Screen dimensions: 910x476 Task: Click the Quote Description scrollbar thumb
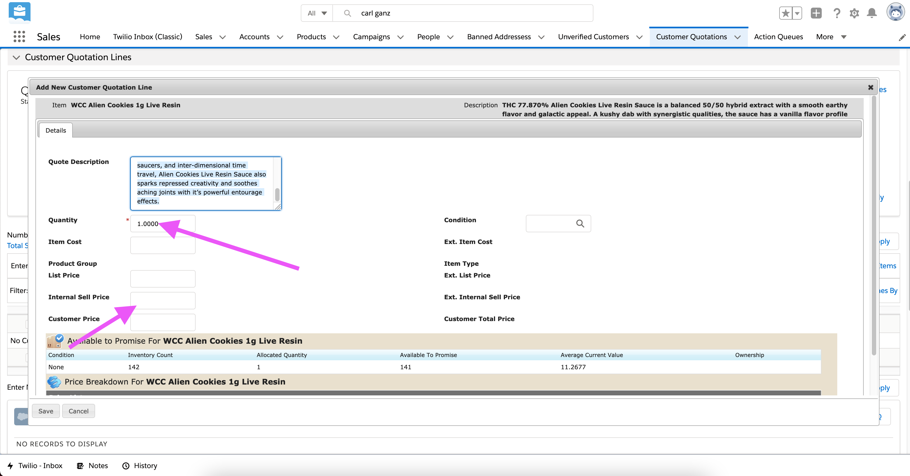(277, 195)
